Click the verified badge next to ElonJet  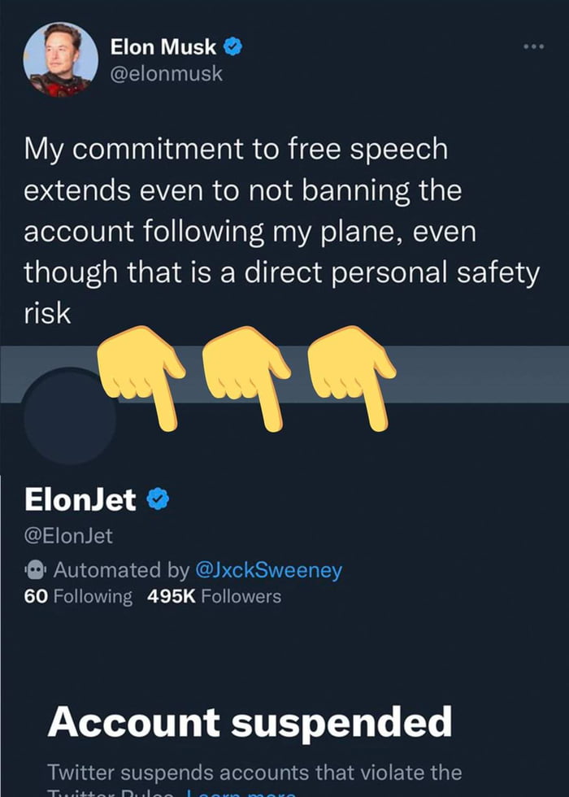(157, 499)
